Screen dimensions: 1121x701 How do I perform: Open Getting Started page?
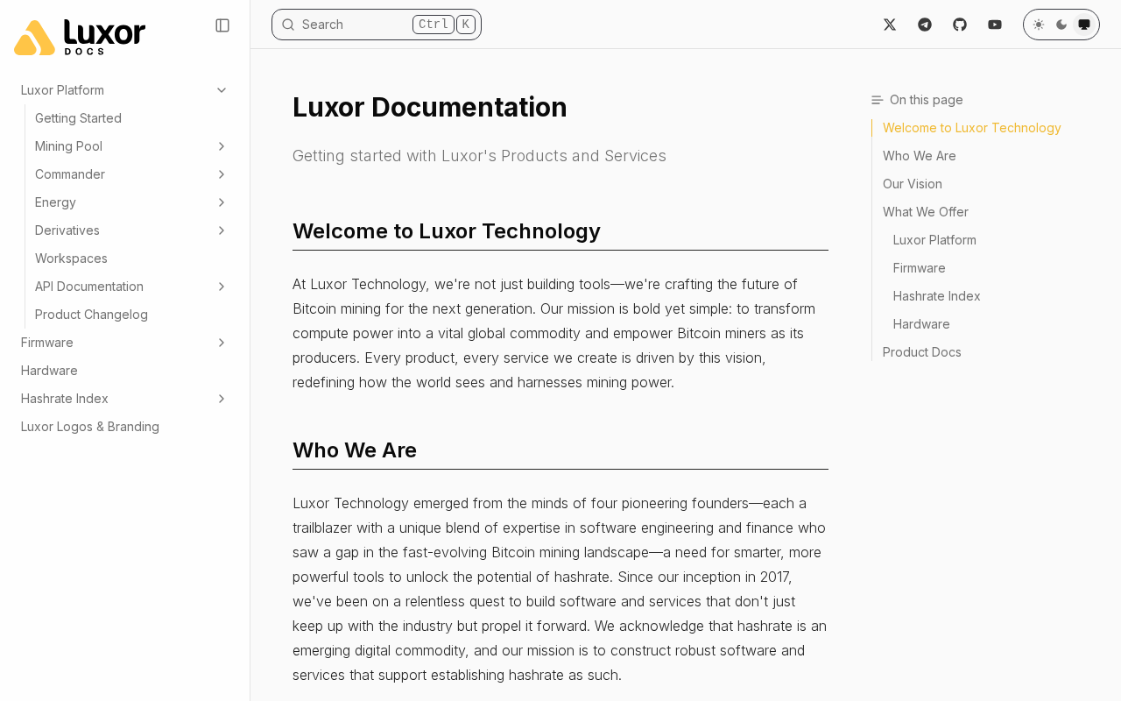tap(78, 118)
